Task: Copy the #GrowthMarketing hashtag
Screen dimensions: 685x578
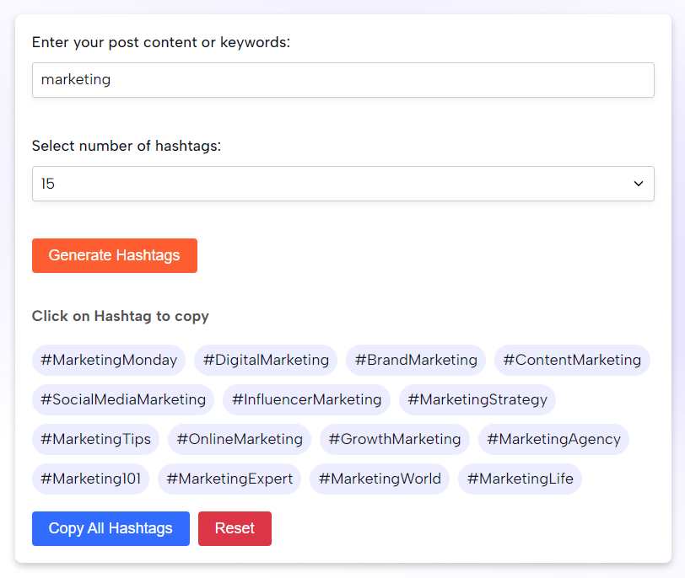Action: (x=395, y=439)
